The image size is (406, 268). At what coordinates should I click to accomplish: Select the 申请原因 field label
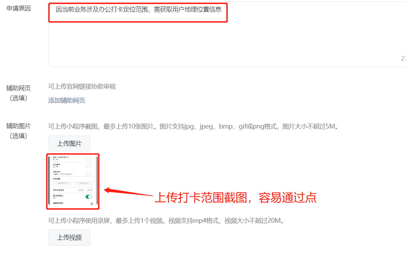pos(18,8)
